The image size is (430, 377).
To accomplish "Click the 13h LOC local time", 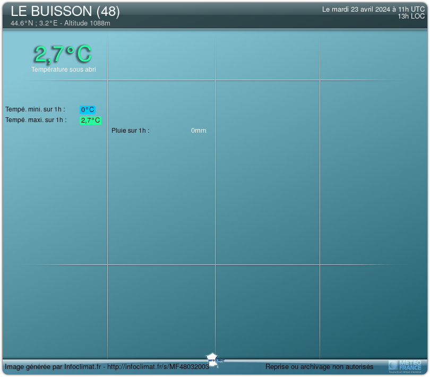I will pyautogui.click(x=411, y=16).
